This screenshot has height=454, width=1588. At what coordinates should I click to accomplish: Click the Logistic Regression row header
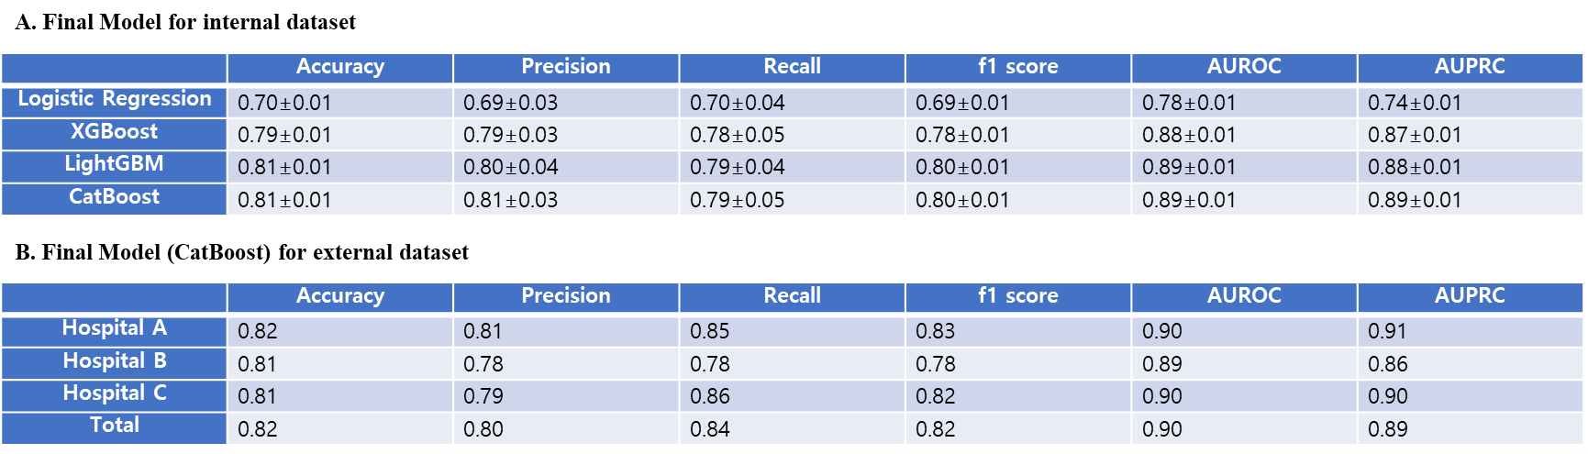click(115, 99)
